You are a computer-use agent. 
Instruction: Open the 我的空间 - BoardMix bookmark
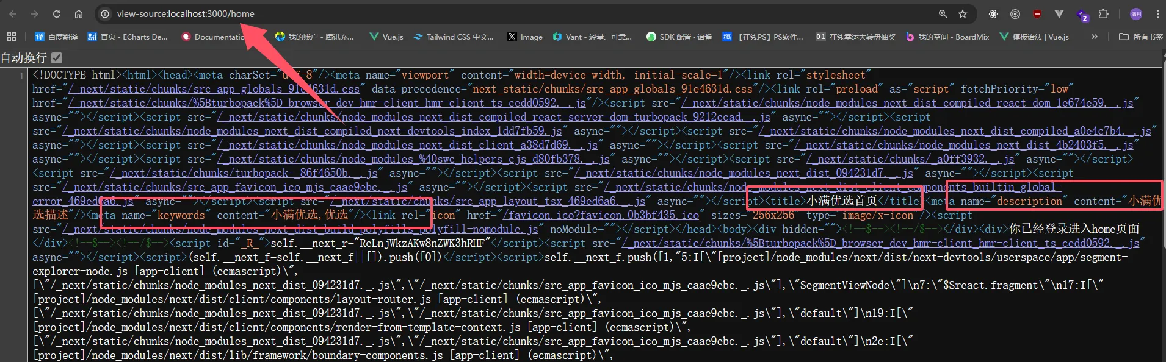point(947,37)
